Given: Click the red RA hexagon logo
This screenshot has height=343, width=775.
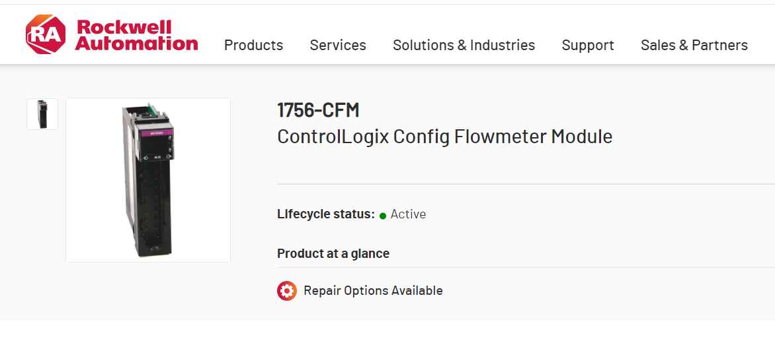Looking at the screenshot, I should 46,35.
